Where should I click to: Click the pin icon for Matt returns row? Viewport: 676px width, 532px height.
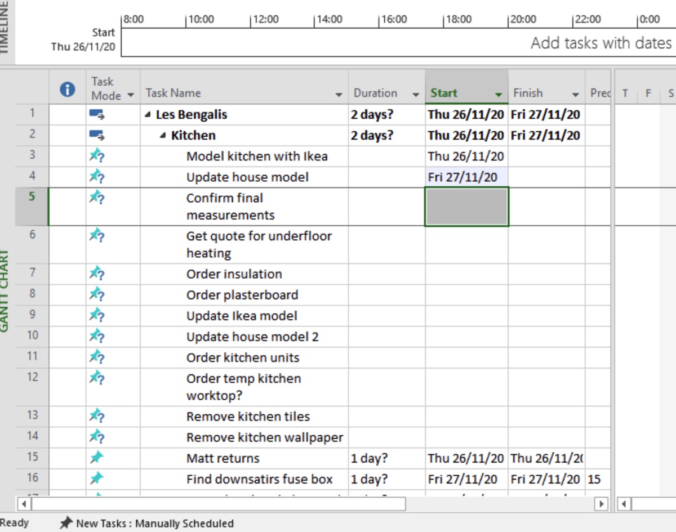tap(97, 458)
